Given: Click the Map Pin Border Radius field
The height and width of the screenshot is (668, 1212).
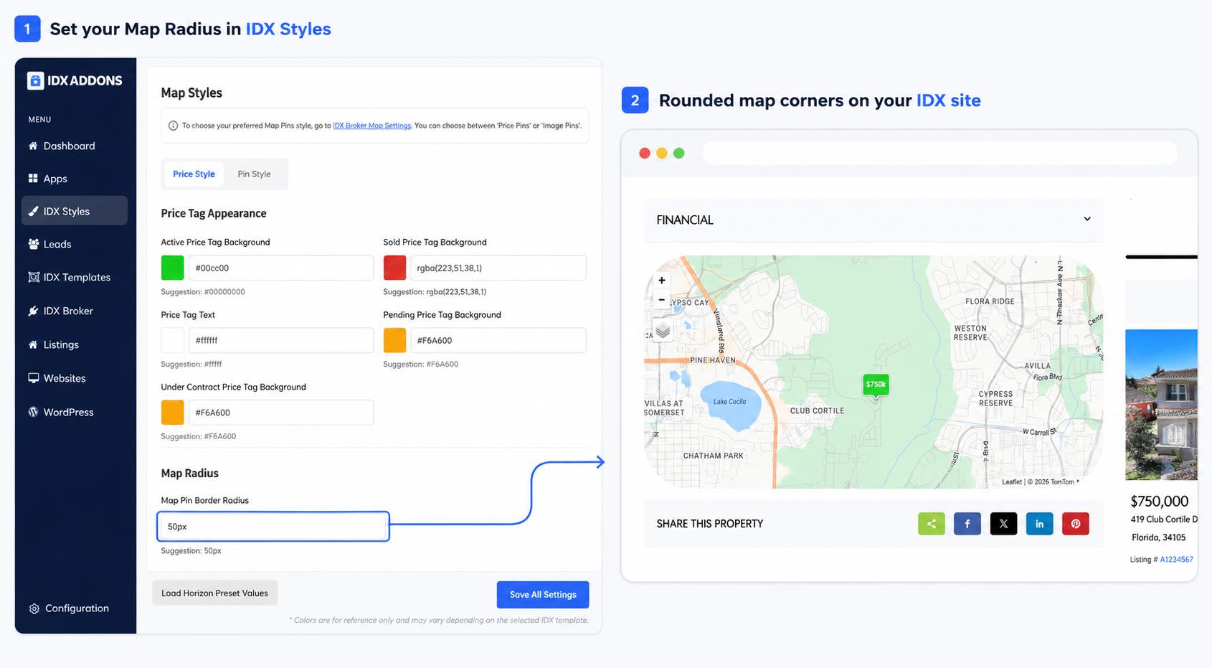Looking at the screenshot, I should [x=273, y=527].
